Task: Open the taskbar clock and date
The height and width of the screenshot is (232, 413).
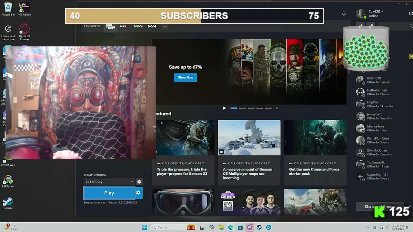Action: click(x=398, y=227)
